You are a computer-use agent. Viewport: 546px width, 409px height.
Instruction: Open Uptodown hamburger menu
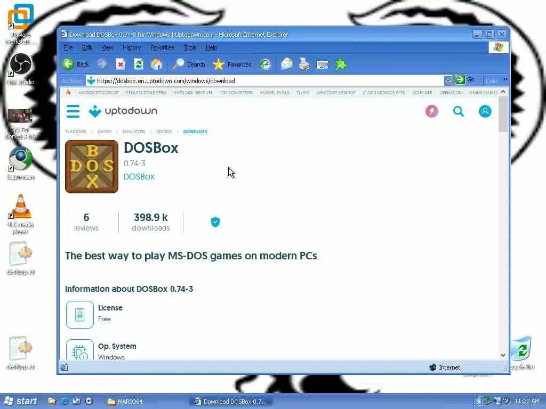[x=73, y=111]
